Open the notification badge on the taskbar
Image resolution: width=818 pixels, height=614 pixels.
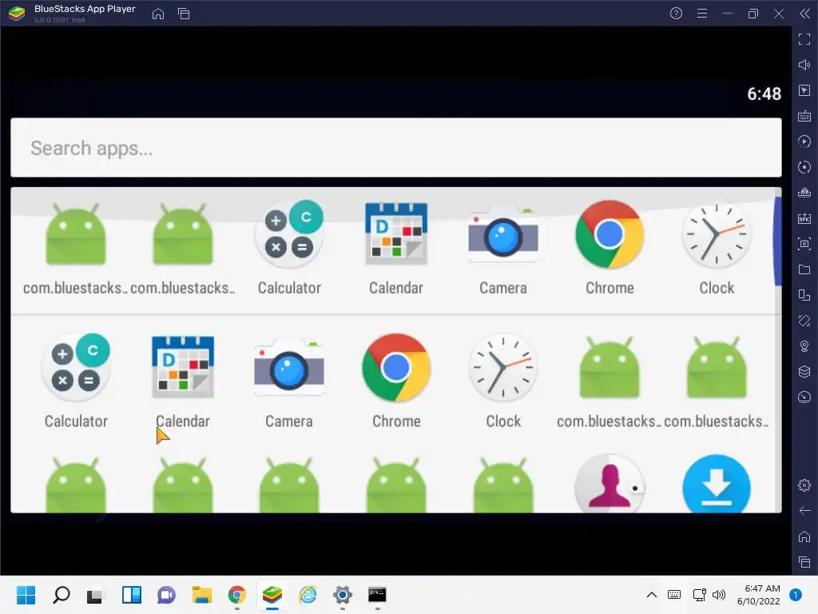[x=796, y=595]
